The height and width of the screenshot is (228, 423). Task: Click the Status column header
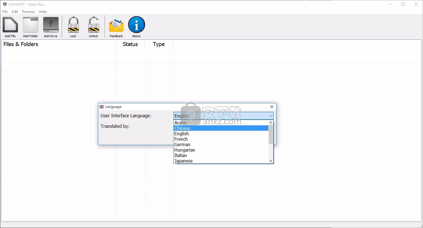(x=130, y=44)
